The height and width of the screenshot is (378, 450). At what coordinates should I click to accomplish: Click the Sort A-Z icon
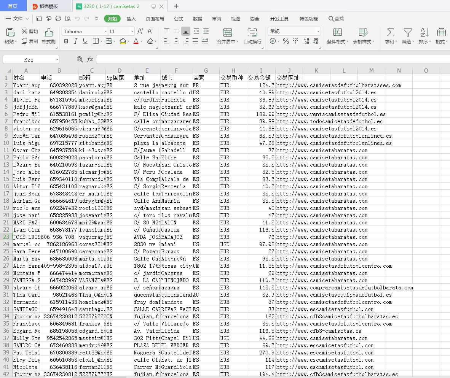point(424,32)
